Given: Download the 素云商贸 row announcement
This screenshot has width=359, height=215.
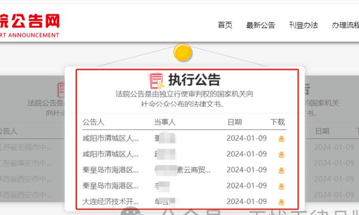Looking at the screenshot, I should pyautogui.click(x=281, y=170).
